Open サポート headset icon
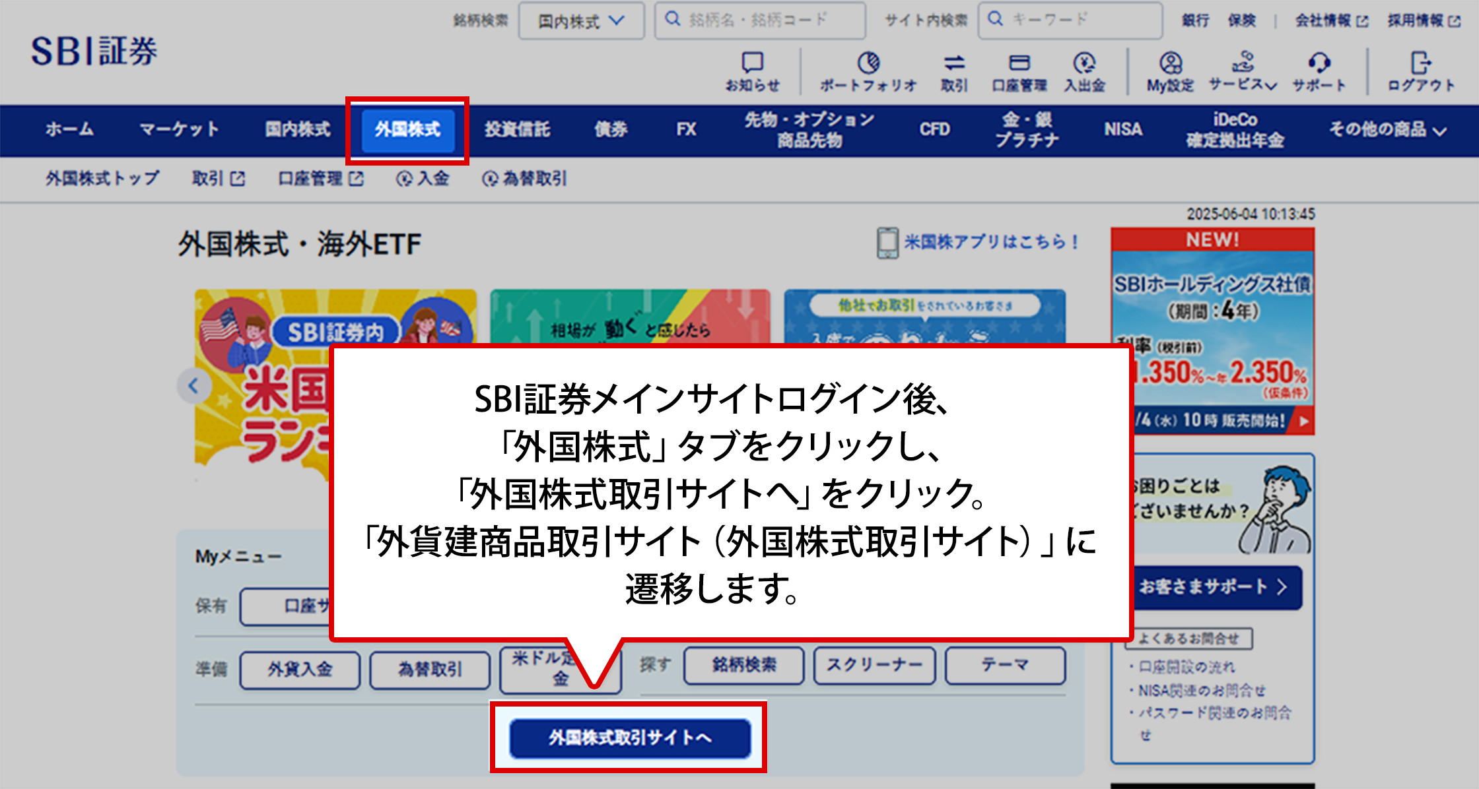 (1319, 71)
